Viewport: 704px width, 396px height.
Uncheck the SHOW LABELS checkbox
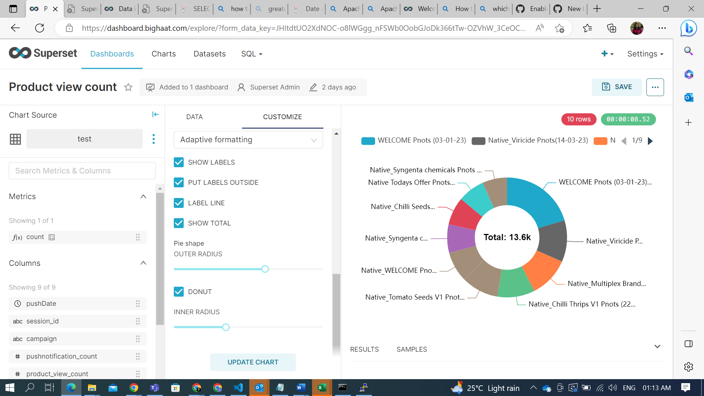(179, 162)
